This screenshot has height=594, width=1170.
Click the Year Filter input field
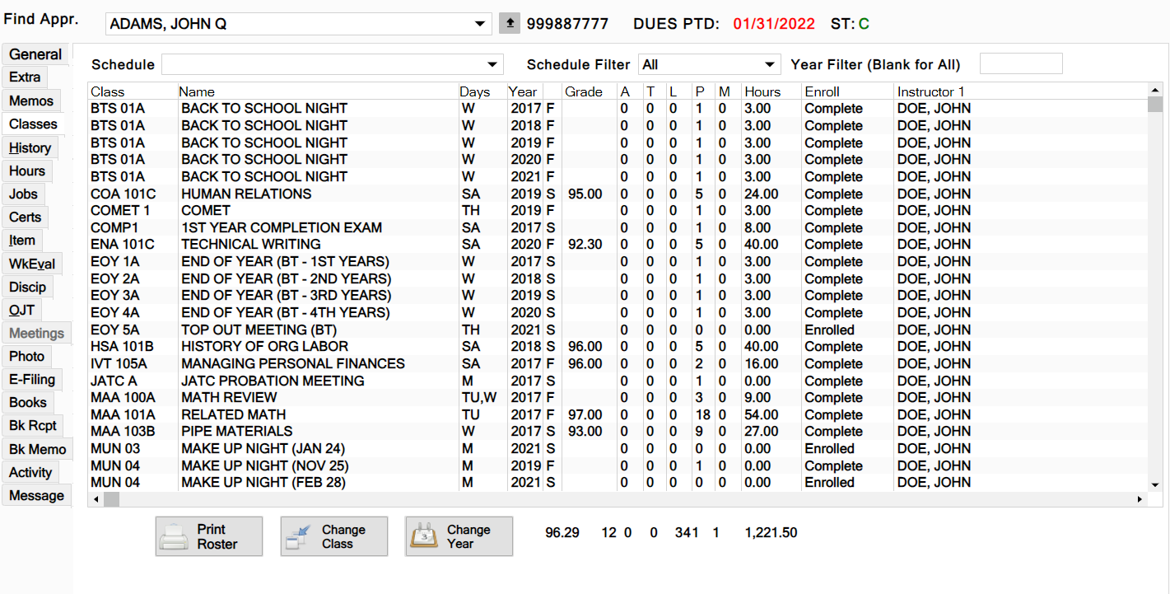[1020, 64]
